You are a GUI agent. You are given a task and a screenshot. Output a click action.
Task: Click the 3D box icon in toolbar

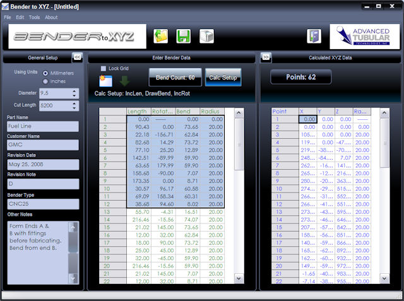point(206,36)
